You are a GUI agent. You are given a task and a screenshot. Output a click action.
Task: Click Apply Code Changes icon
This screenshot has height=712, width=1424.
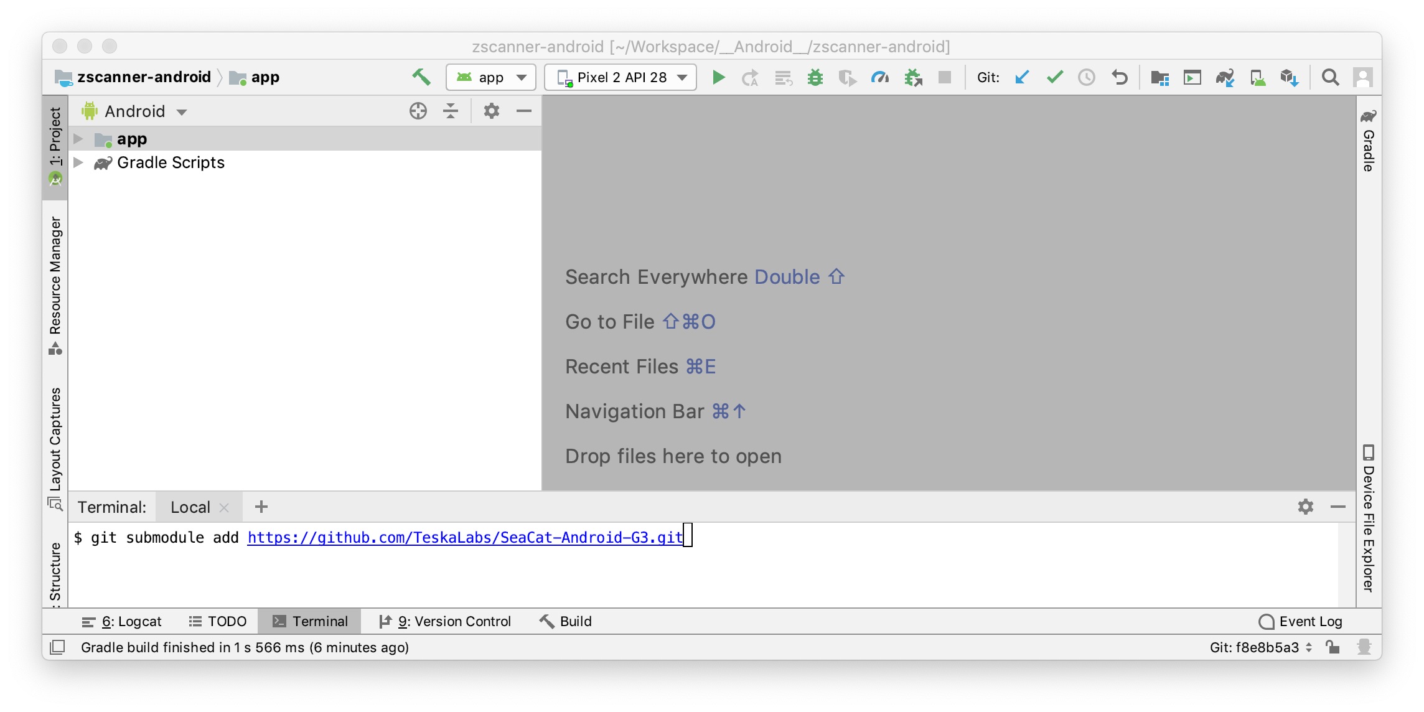click(x=783, y=78)
